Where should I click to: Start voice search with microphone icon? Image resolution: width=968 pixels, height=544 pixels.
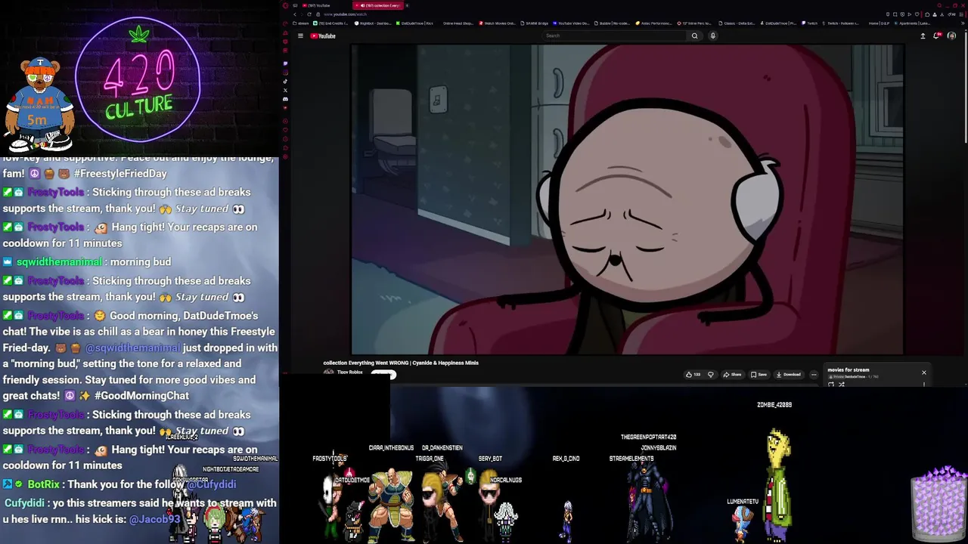712,36
